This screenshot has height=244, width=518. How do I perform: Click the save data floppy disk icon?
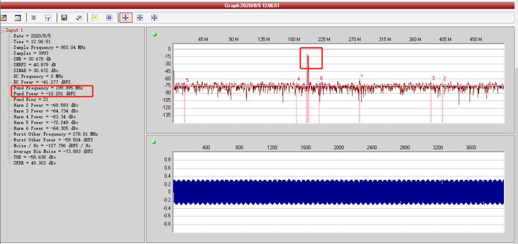[x=65, y=17]
